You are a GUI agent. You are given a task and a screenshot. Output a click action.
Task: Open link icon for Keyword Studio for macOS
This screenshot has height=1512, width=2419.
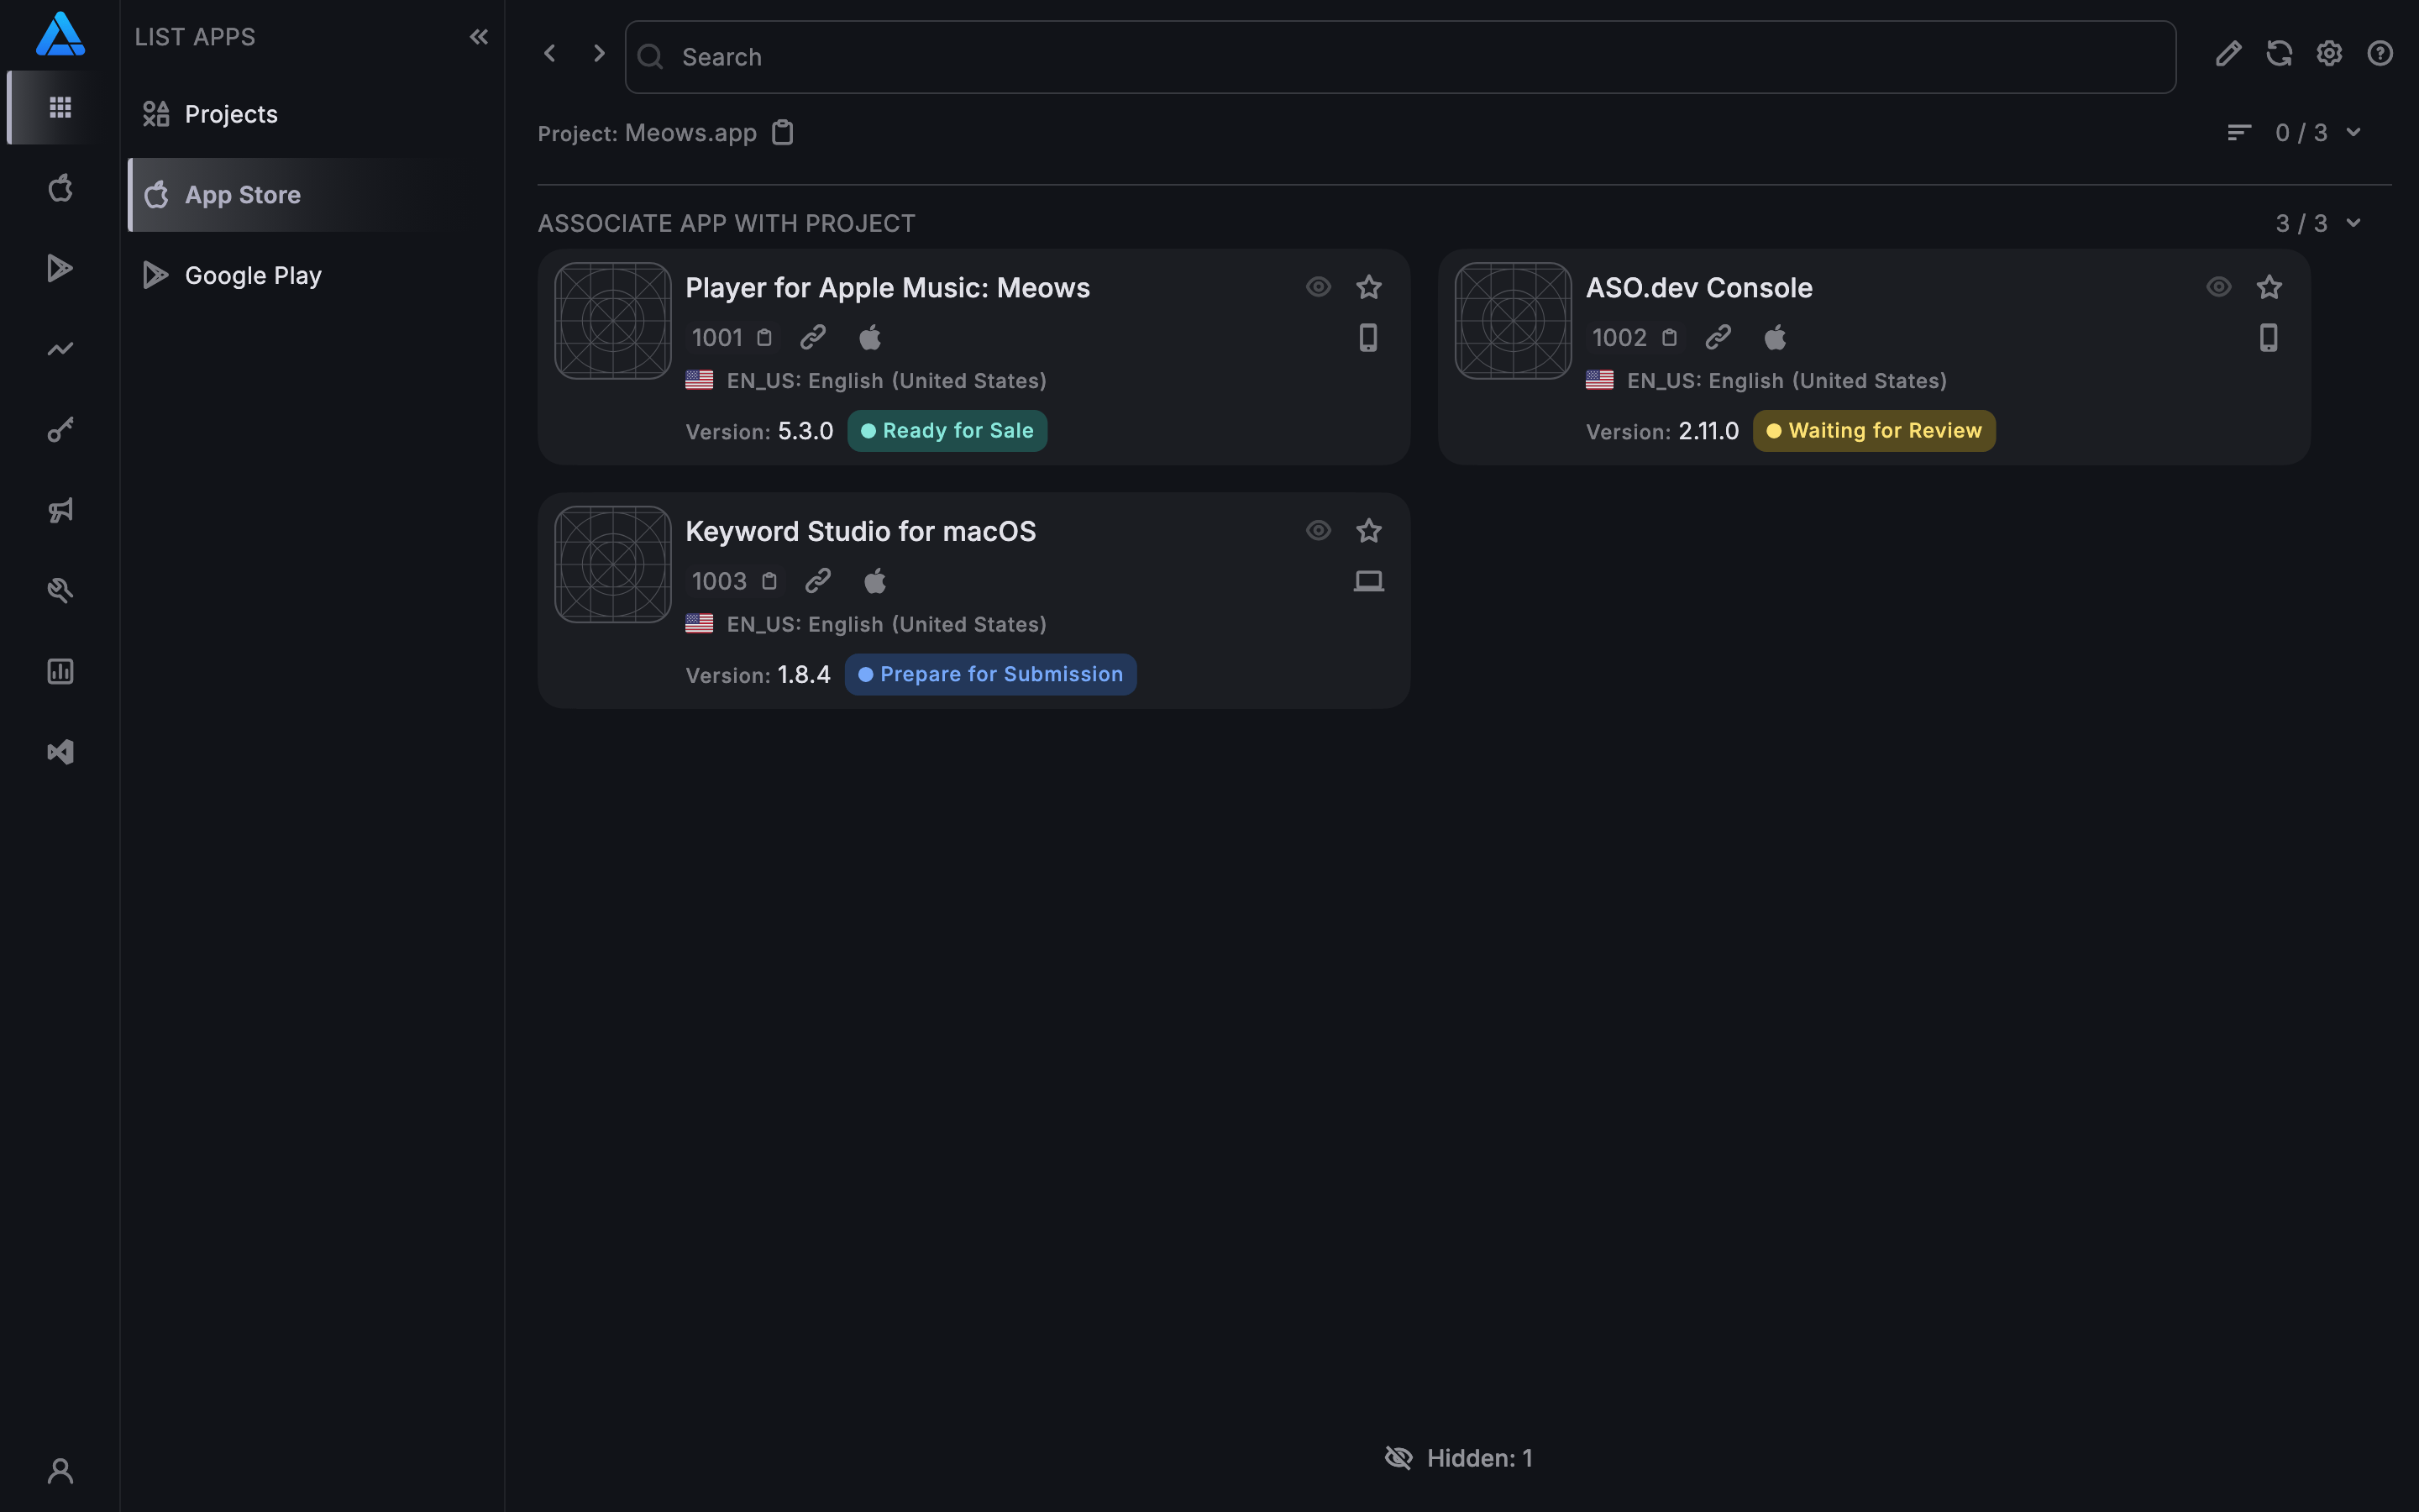pos(817,580)
